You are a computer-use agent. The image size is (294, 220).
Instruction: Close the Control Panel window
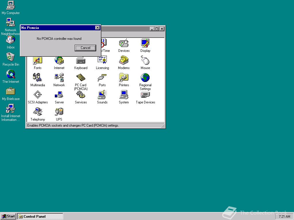(x=162, y=29)
